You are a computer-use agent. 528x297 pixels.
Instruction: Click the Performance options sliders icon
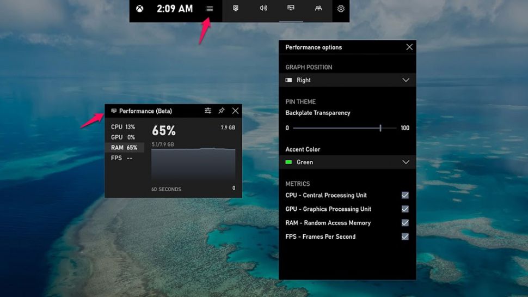[x=208, y=111]
